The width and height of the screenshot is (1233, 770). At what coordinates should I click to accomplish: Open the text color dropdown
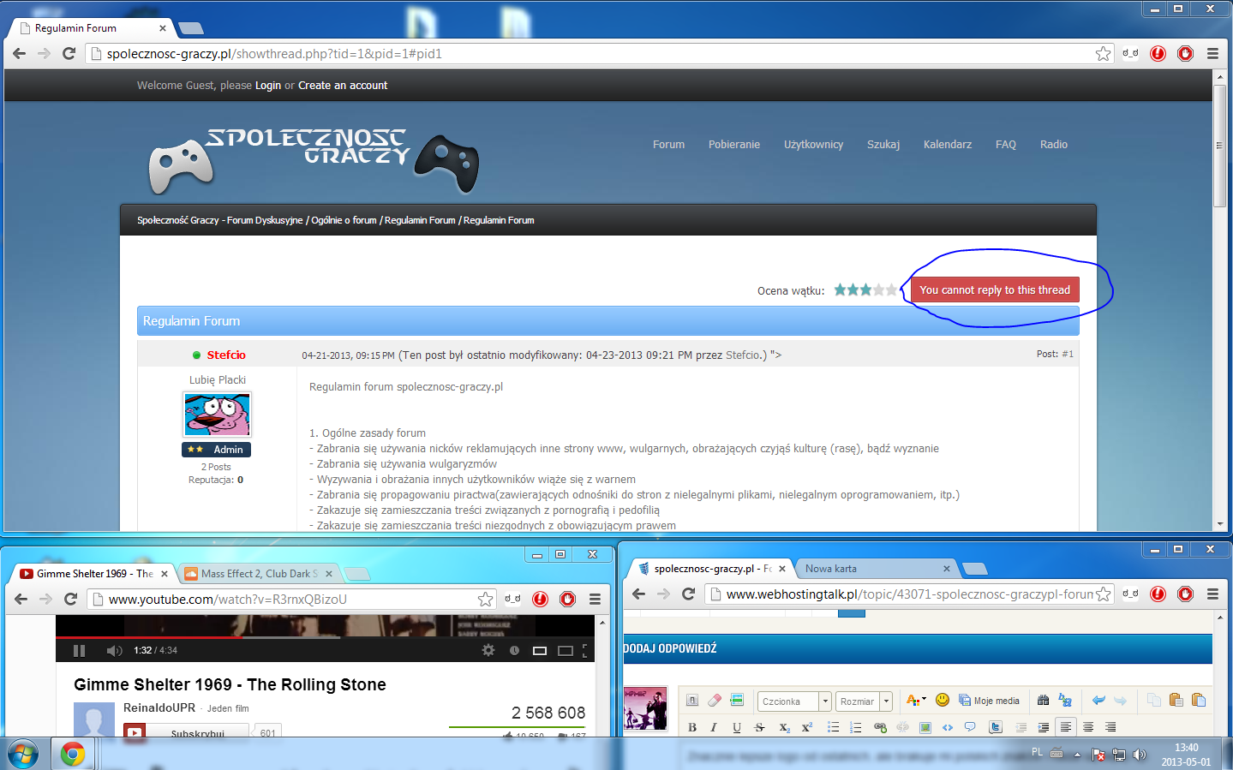click(x=915, y=700)
